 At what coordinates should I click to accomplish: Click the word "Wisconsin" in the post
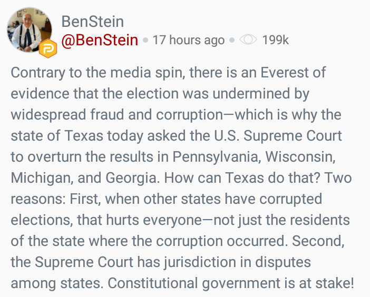pyautogui.click(x=307, y=156)
